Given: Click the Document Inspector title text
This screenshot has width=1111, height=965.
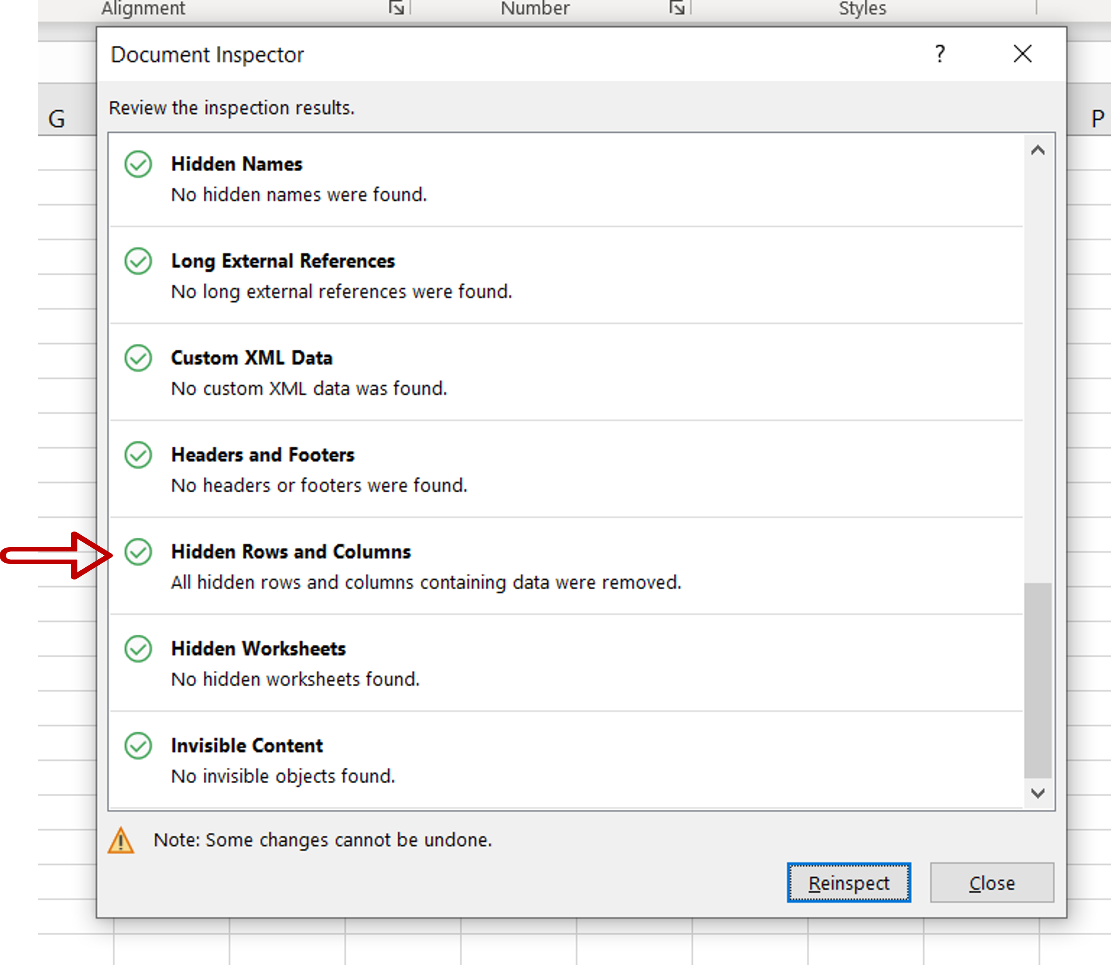Looking at the screenshot, I should click(207, 55).
